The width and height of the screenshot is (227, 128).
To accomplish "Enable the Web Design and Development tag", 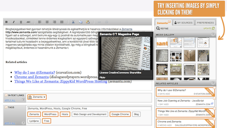I will pyautogui.click(x=90, y=114).
